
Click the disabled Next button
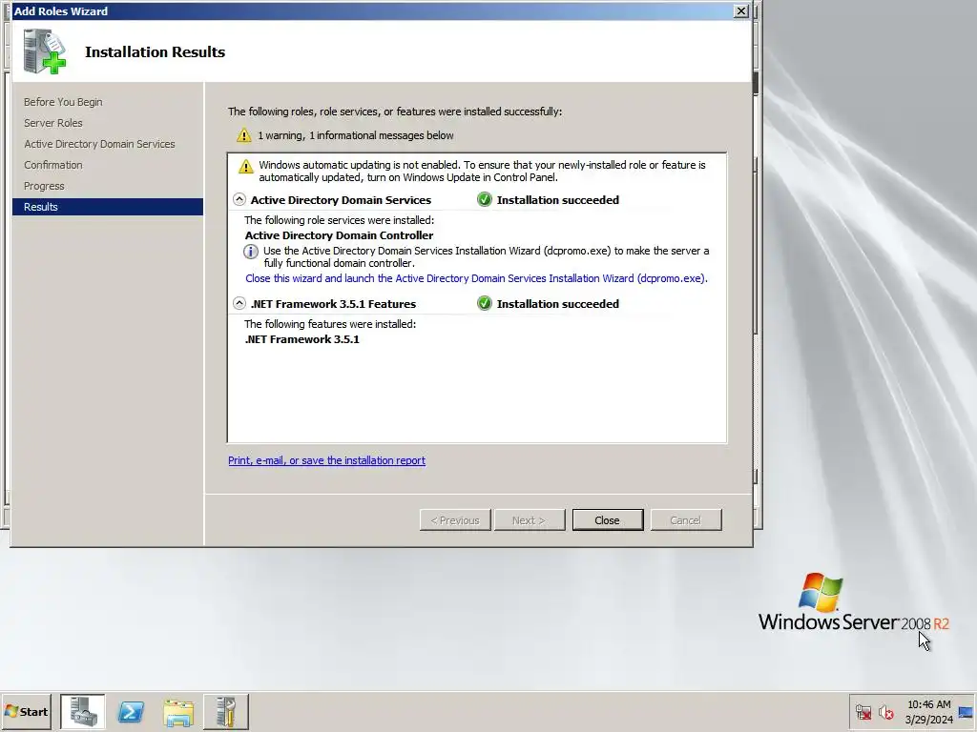tap(530, 520)
